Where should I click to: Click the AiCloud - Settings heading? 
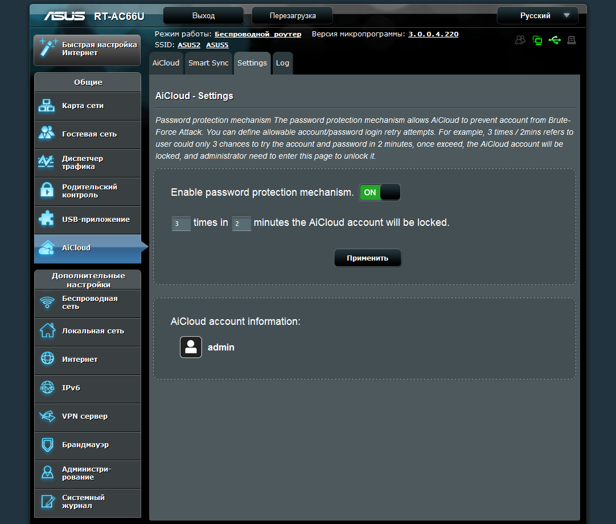point(194,96)
